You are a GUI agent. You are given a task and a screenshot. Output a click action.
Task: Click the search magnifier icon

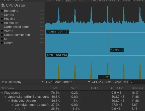(131, 82)
